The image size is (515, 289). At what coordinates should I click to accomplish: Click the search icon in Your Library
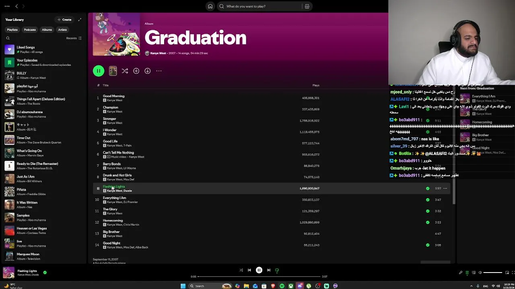[8, 38]
